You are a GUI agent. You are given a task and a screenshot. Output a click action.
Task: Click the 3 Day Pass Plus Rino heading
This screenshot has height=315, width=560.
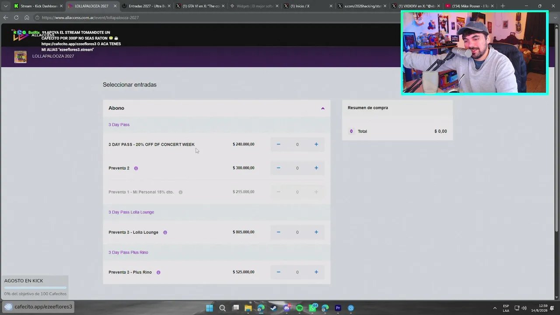click(x=128, y=252)
